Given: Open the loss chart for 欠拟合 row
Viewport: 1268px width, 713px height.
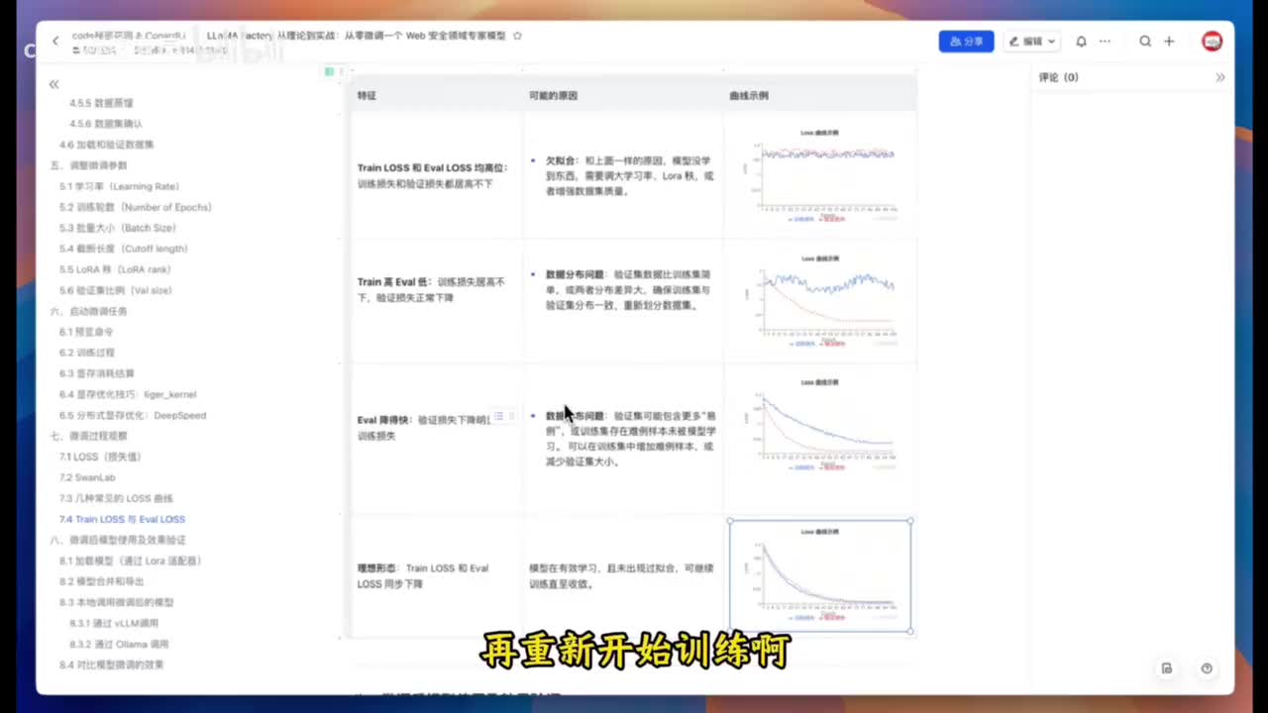Looking at the screenshot, I should tap(820, 175).
